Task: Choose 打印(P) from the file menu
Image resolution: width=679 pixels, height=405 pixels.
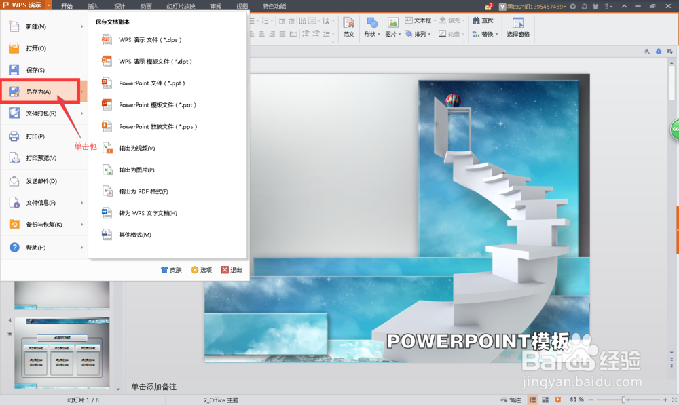Action: (43, 136)
